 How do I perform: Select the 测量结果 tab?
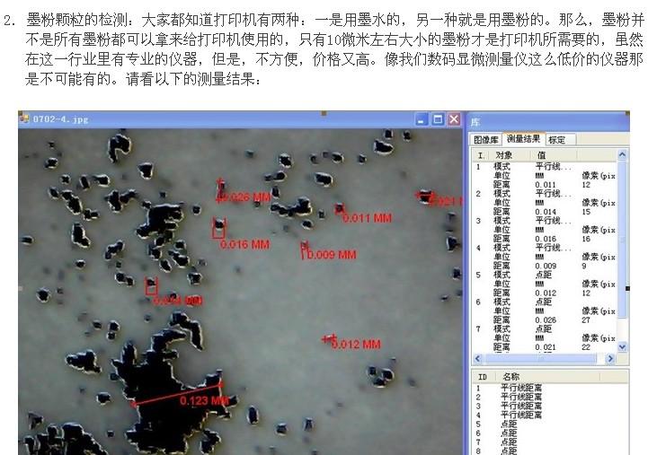[x=523, y=139]
